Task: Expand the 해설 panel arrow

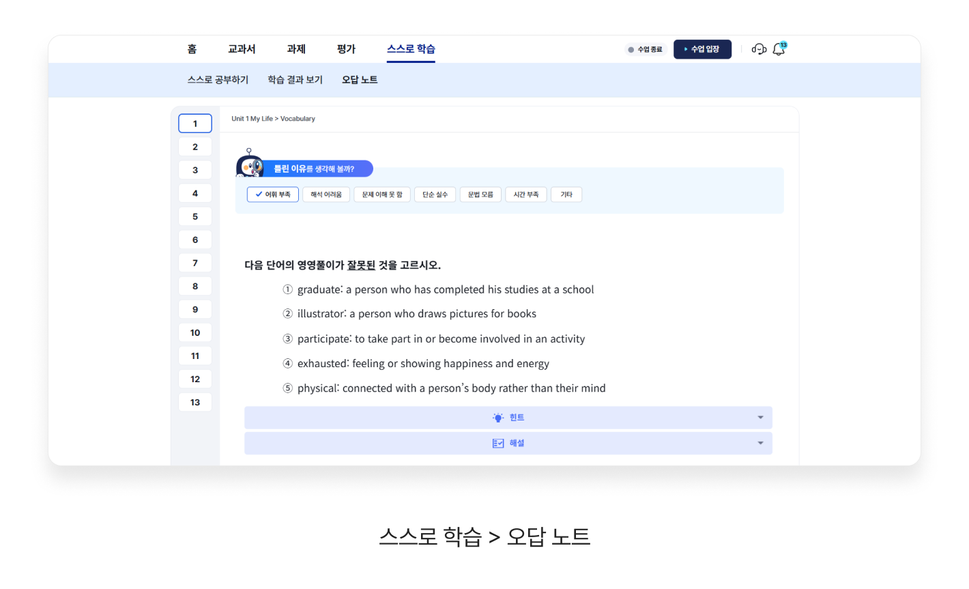Action: (x=760, y=444)
